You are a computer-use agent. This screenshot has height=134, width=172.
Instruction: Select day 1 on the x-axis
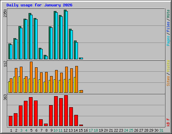tap(11, 130)
